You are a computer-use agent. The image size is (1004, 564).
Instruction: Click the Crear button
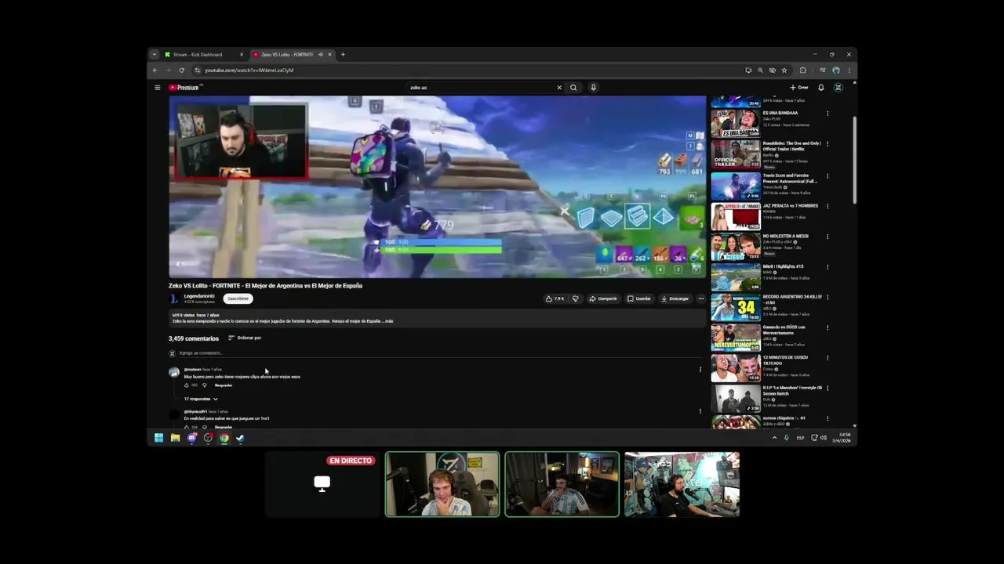[x=799, y=88]
